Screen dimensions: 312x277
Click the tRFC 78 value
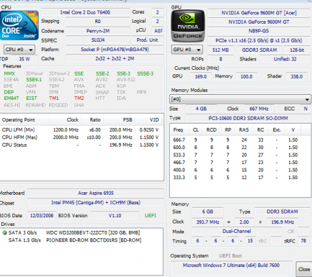pyautogui.click(x=303, y=241)
